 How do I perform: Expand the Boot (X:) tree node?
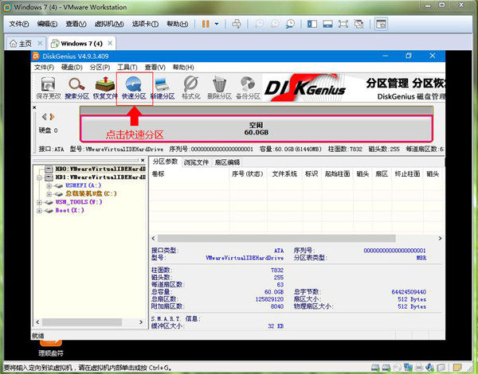(39, 210)
